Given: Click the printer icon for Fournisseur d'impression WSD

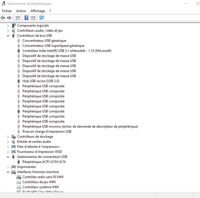Looking at the screenshot, I should 13,152.
